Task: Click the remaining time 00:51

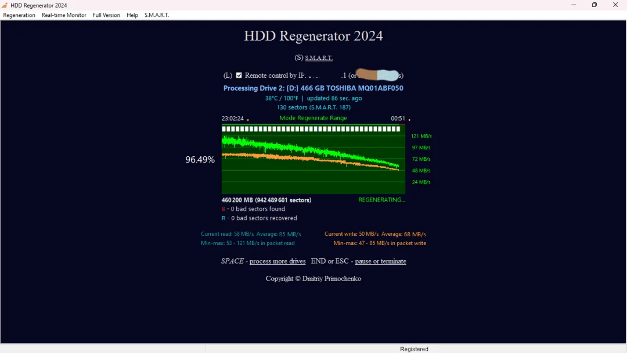Action: tap(398, 118)
